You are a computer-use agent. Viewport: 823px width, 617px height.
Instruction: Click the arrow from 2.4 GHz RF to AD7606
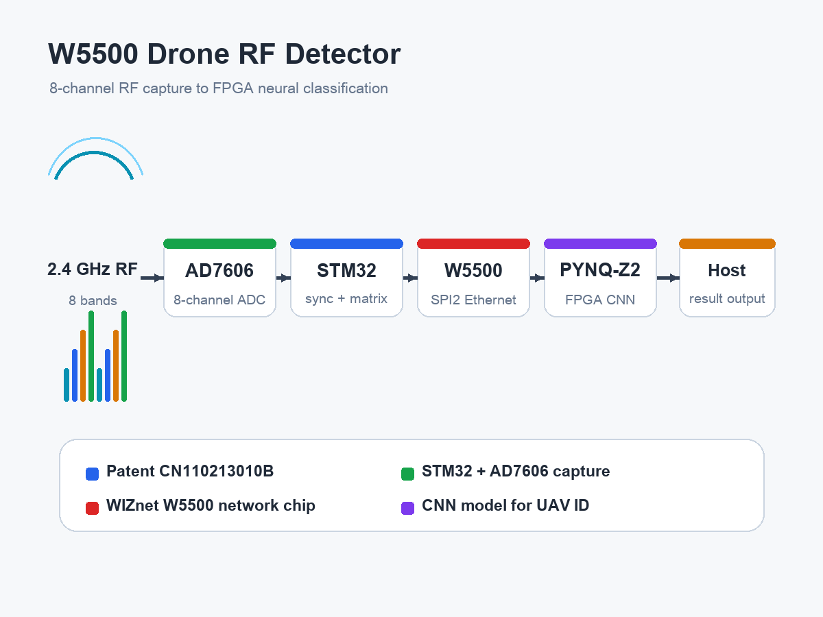coord(152,278)
